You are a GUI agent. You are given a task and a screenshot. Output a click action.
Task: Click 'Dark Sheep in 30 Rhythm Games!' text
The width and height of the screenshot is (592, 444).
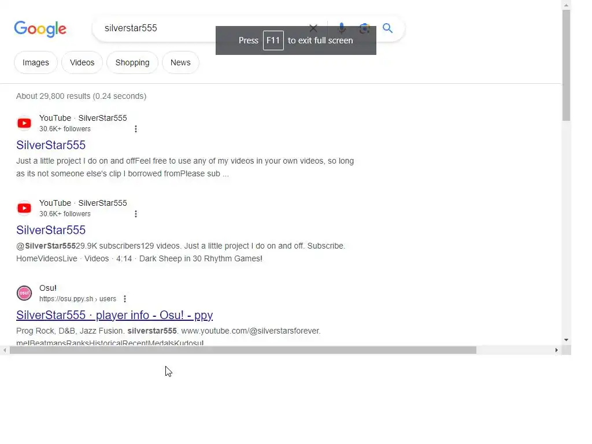tap(201, 258)
